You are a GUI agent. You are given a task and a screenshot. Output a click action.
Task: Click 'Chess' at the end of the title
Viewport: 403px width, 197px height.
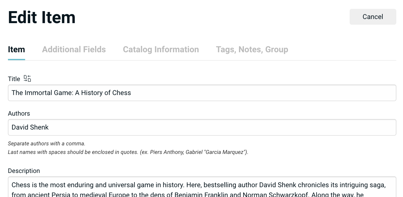pyautogui.click(x=122, y=93)
